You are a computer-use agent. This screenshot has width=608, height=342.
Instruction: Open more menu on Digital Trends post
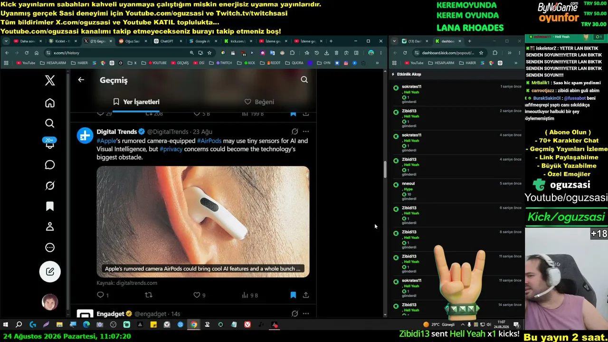(x=306, y=132)
